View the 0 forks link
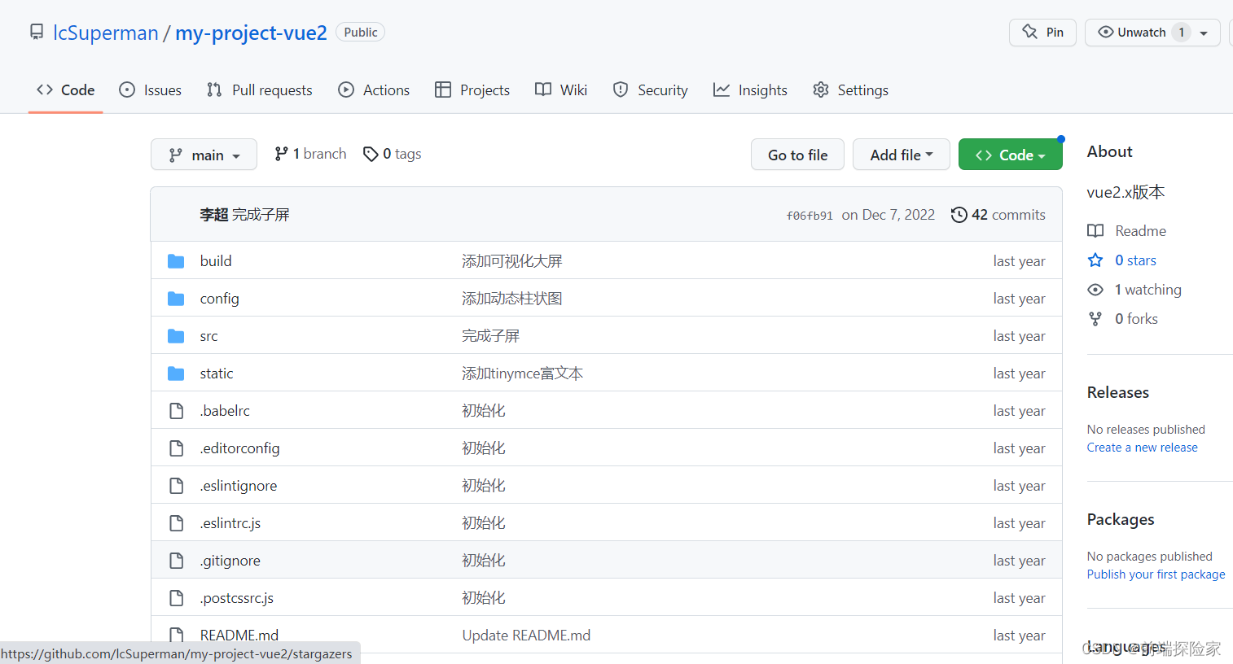This screenshot has height=664, width=1233. 1136,319
